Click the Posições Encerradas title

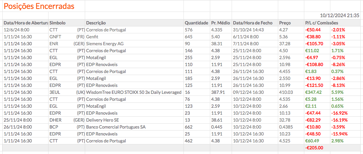click(x=39, y=6)
